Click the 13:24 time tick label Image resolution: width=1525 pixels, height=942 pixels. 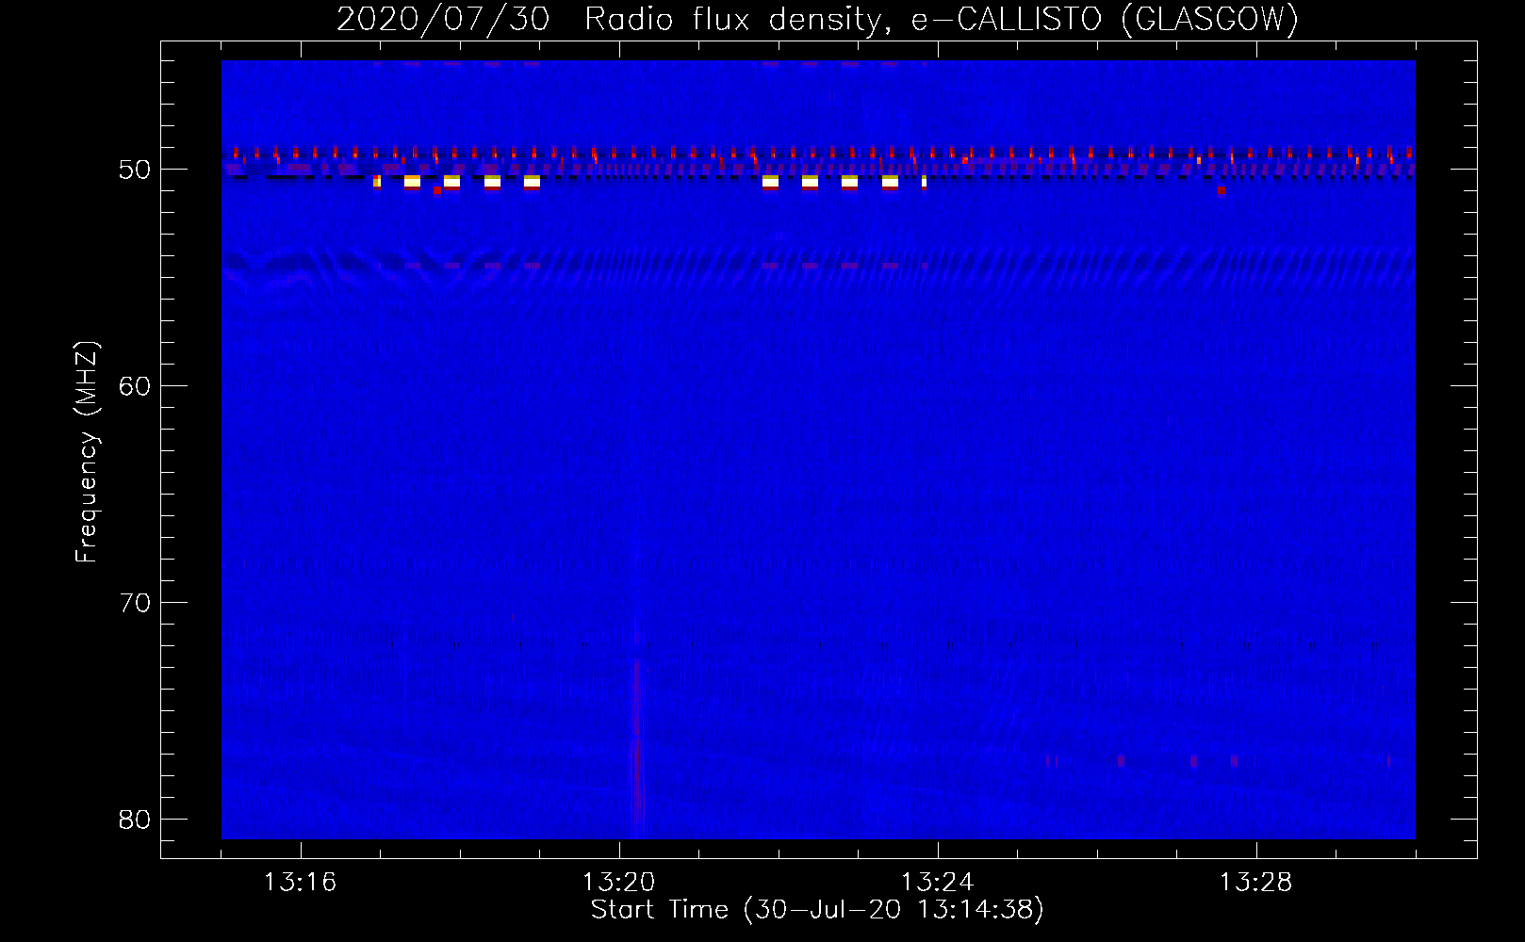(x=937, y=883)
